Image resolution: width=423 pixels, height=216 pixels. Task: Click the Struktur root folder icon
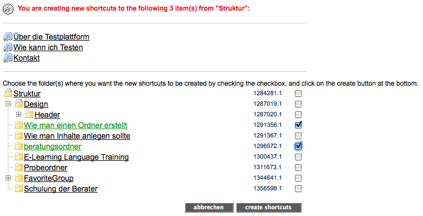8,93
